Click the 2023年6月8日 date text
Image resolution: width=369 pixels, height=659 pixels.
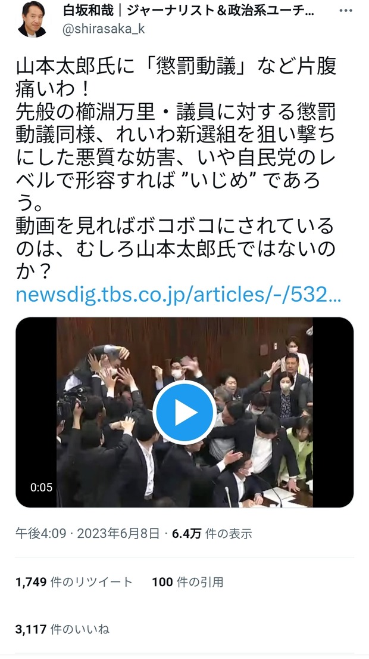click(118, 534)
